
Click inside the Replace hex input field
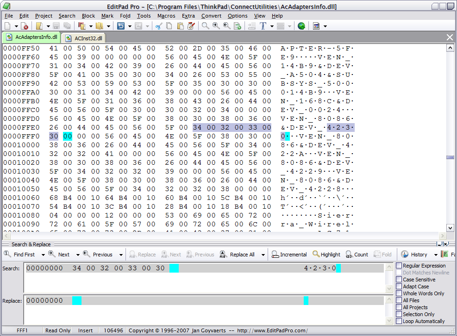coord(205,310)
